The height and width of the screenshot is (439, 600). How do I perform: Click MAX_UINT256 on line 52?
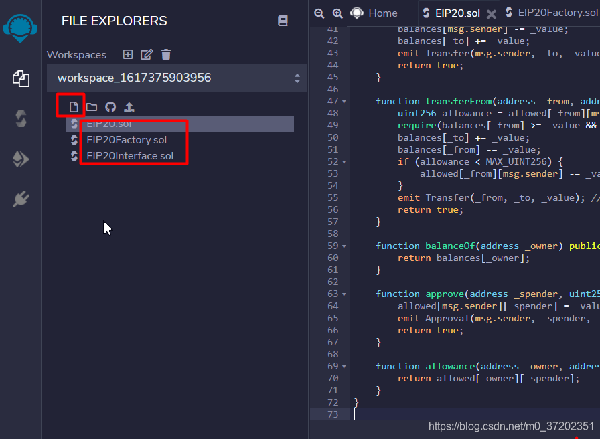516,162
